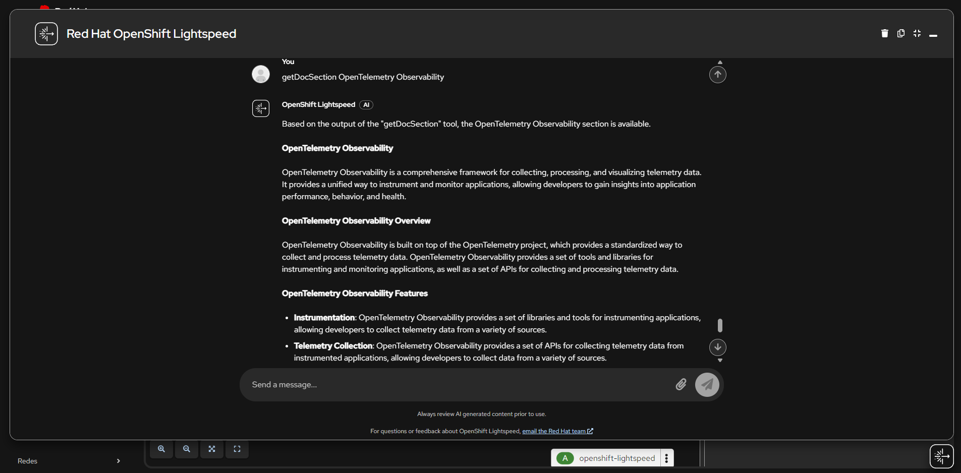This screenshot has height=473, width=961.
Task: Zoom in on the console view
Action: (161, 449)
